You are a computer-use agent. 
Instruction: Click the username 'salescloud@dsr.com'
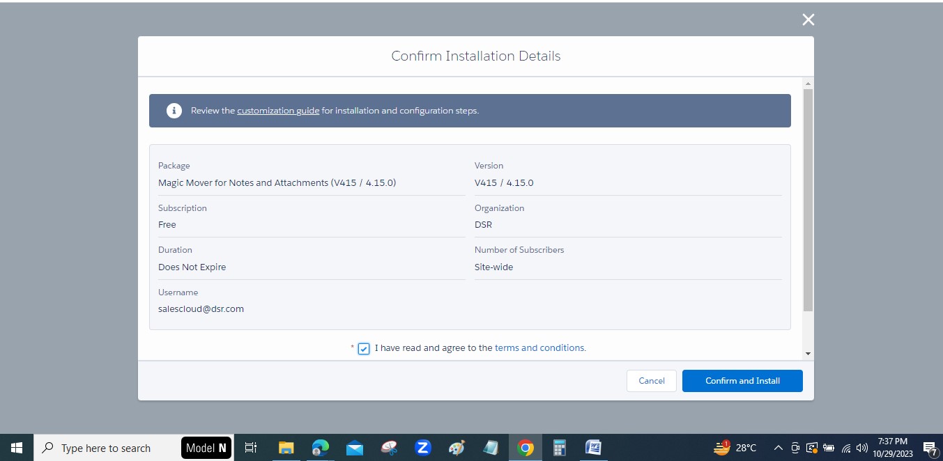point(201,309)
